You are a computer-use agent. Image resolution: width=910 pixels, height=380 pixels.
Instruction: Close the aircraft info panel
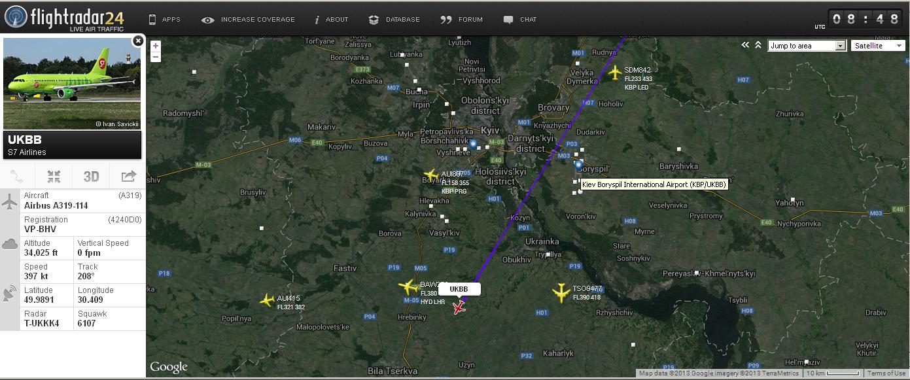pos(138,41)
